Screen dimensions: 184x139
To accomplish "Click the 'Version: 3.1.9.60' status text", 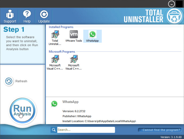I will [171, 137].
